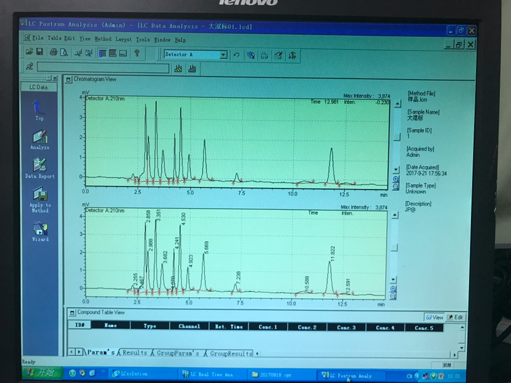Click the upper chromatogram scrollbar thumb
Viewport: 511px width, 383px height.
[x=397, y=137]
